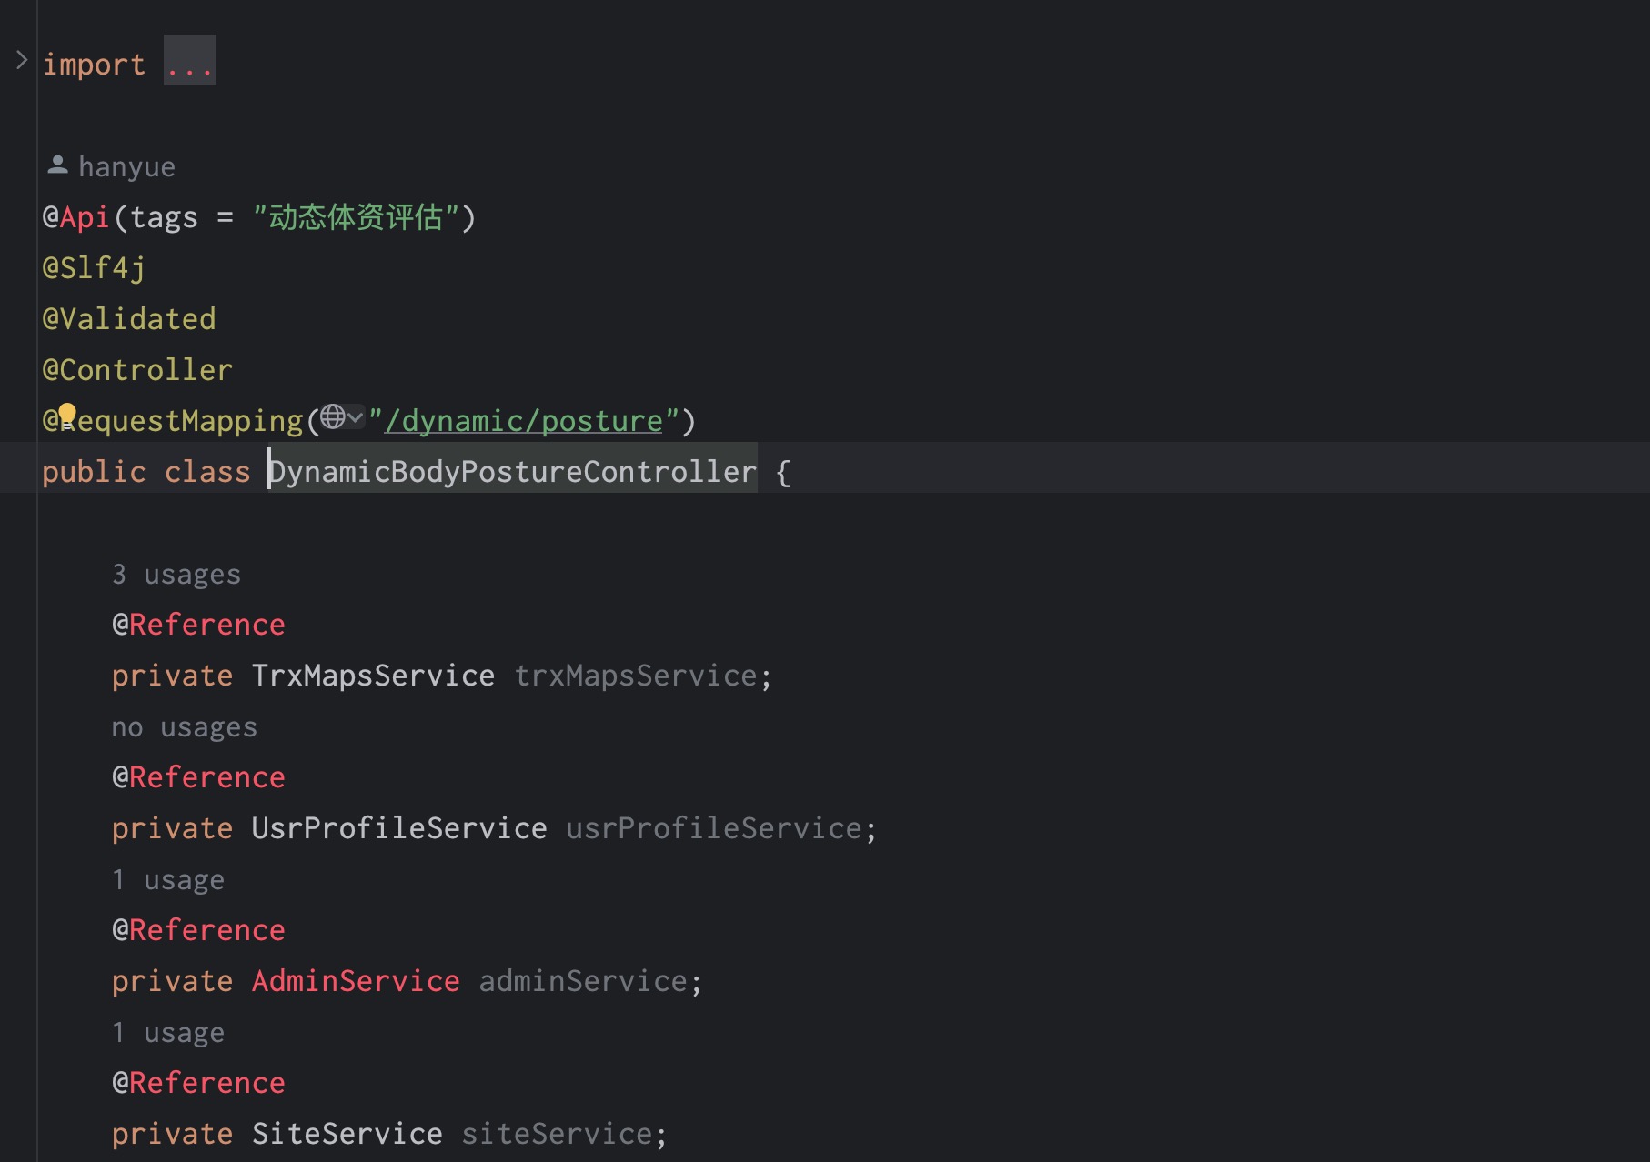Open the /dynamic/posture URL link
The width and height of the screenshot is (1650, 1162).
[524, 421]
